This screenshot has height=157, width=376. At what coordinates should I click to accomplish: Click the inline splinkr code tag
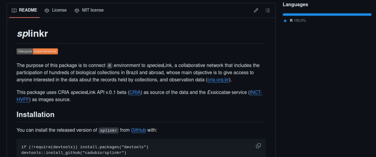click(109, 131)
